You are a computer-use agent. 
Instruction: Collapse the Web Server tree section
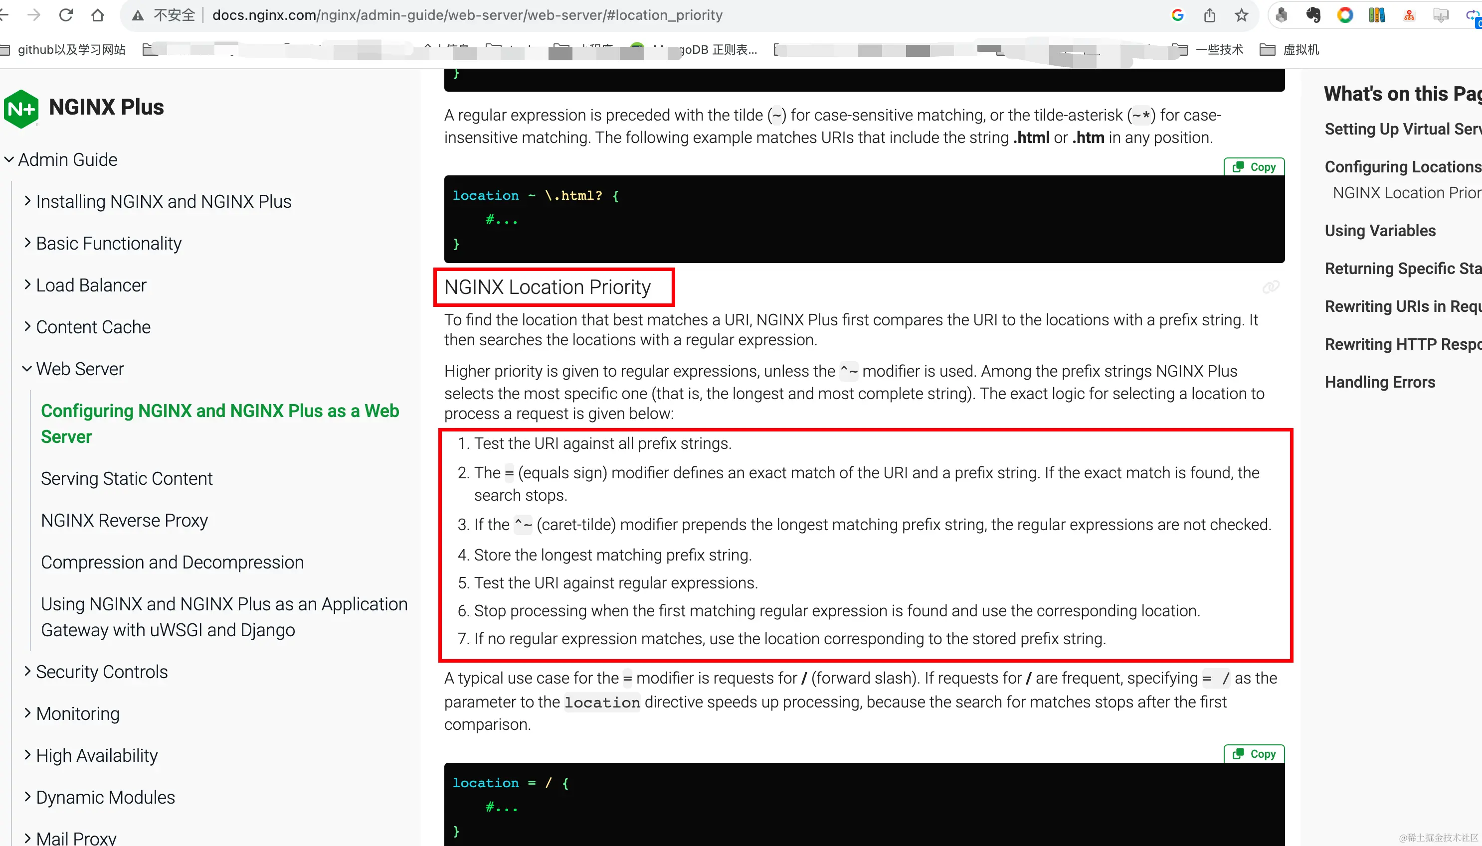27,369
